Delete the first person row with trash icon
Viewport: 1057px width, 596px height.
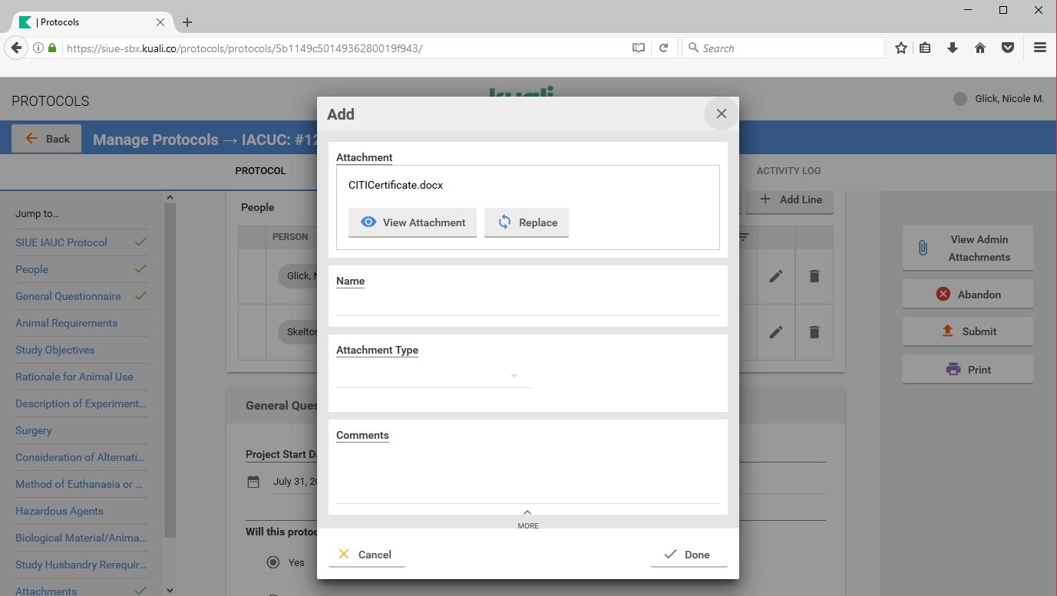(x=814, y=276)
